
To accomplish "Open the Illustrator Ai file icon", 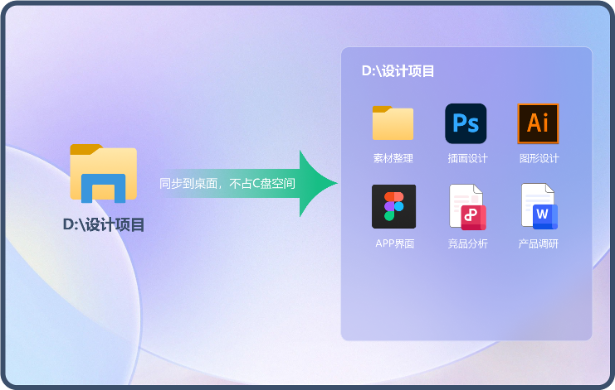I will (x=538, y=123).
